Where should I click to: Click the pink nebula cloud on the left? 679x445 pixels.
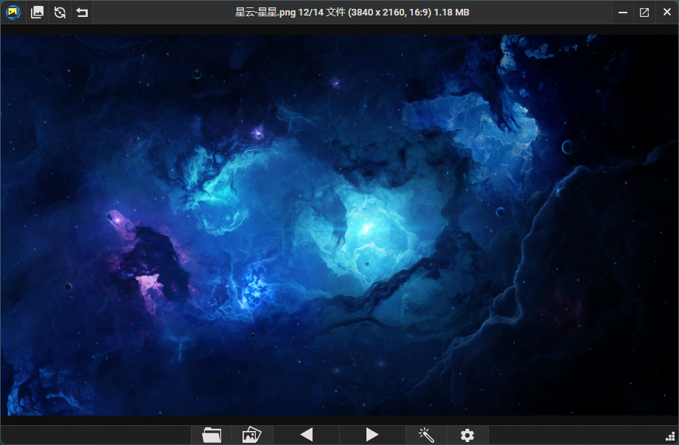click(150, 282)
